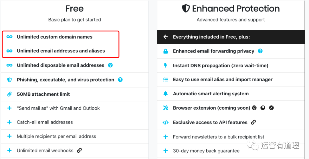Expand the Forward newsletters plus icon
309x159 pixels.
tap(165, 137)
